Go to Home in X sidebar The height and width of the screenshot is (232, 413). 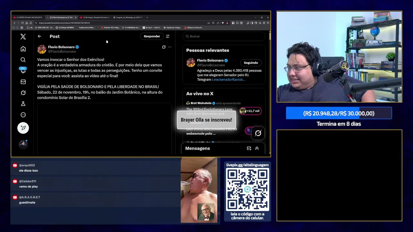click(23, 49)
